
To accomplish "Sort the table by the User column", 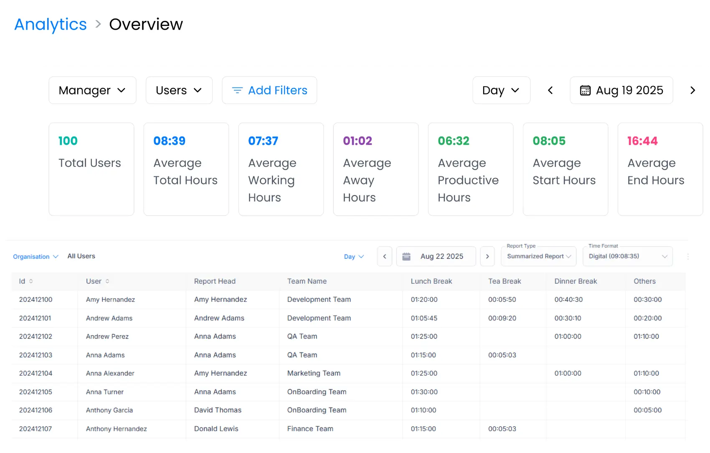I will [x=108, y=281].
